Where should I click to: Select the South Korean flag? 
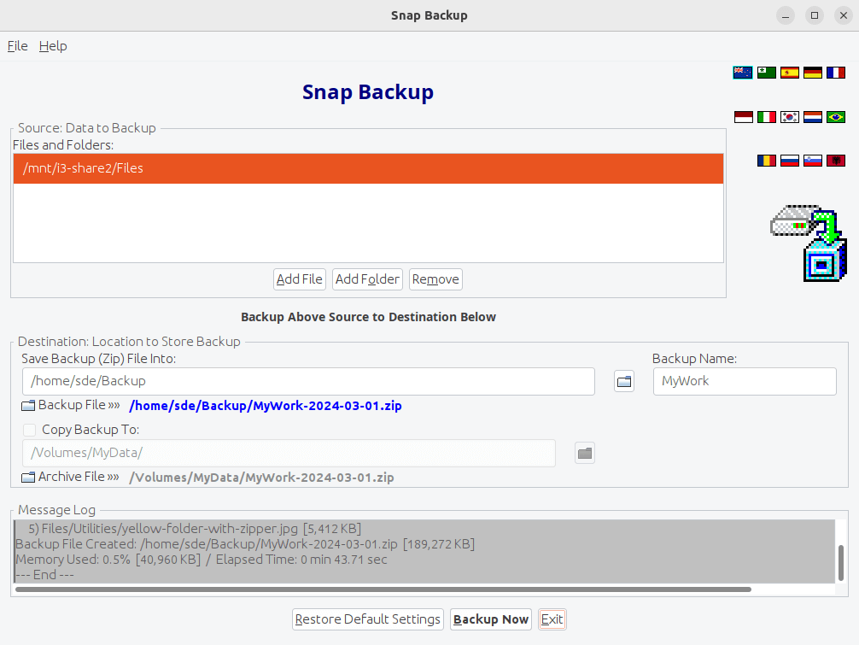tap(790, 117)
